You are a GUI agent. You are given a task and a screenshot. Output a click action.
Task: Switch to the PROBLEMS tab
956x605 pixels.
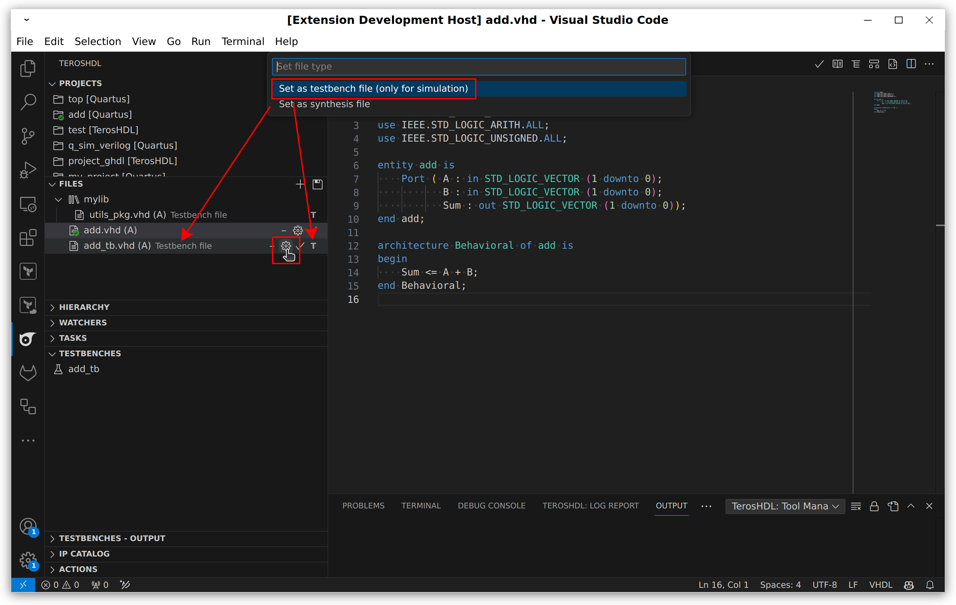pyautogui.click(x=363, y=505)
